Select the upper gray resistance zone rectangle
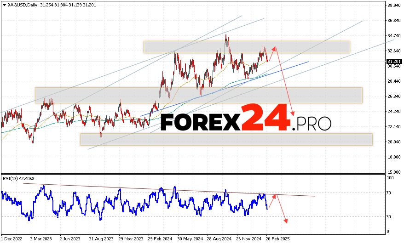 (246, 47)
